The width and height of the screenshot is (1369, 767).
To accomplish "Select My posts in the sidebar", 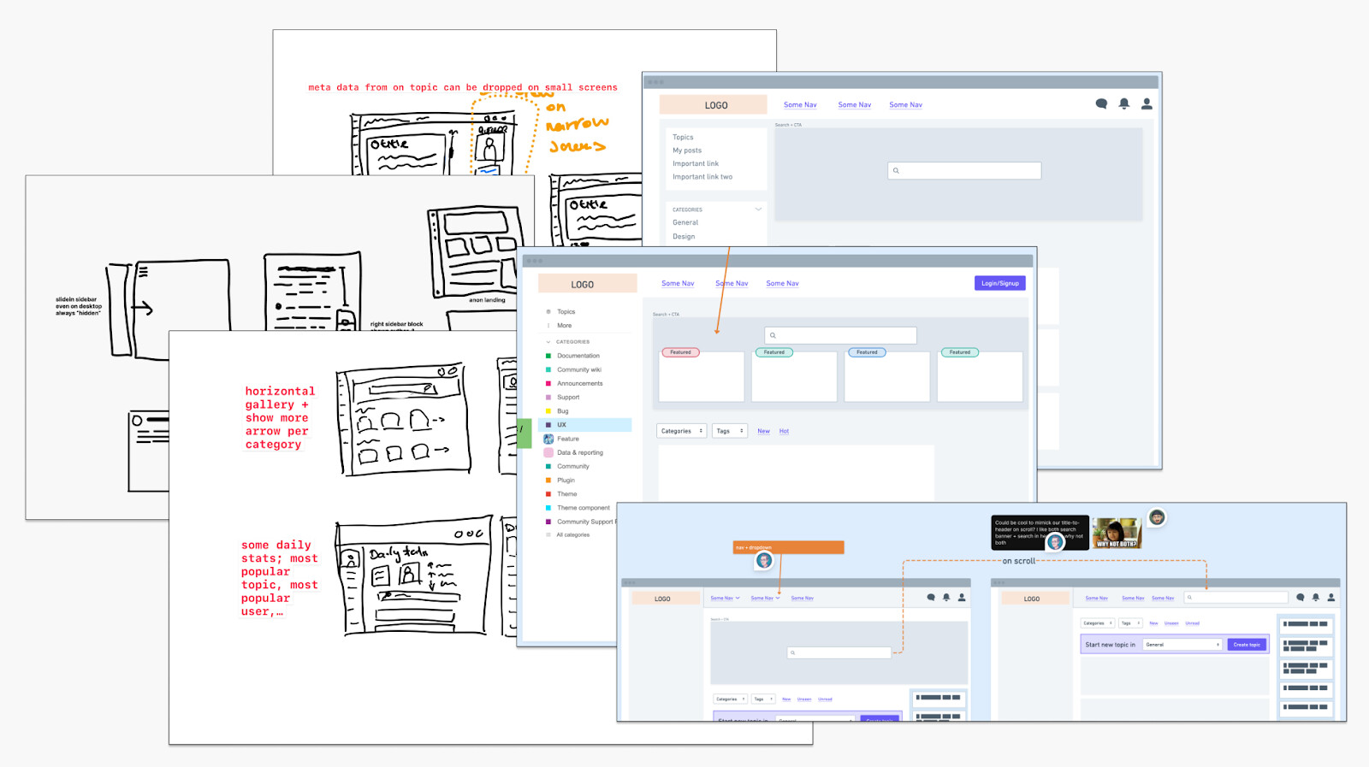I will (687, 150).
